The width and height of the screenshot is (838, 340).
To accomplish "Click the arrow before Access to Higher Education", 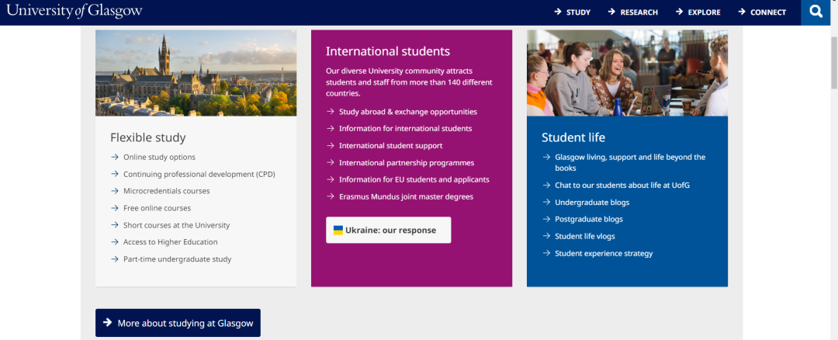I will click(114, 241).
